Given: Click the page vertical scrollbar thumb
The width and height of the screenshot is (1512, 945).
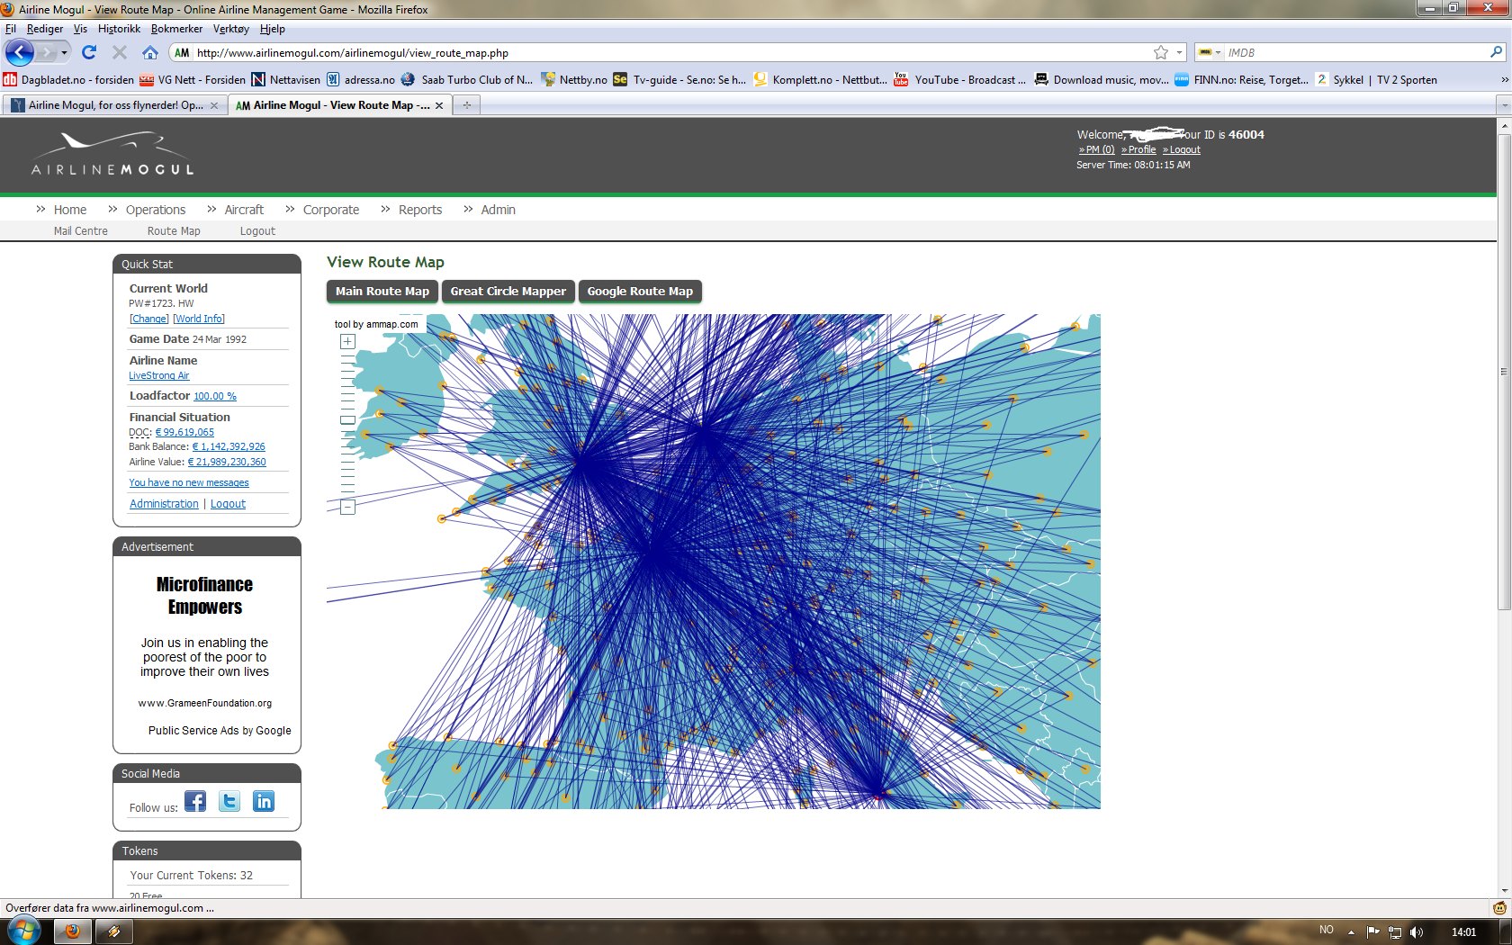Looking at the screenshot, I should point(1504,371).
